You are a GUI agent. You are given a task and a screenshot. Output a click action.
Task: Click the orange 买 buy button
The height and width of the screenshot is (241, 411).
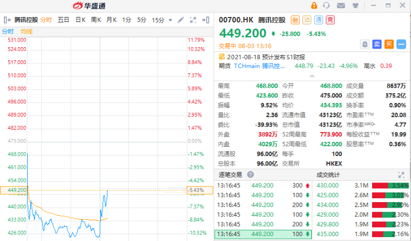pos(389,44)
